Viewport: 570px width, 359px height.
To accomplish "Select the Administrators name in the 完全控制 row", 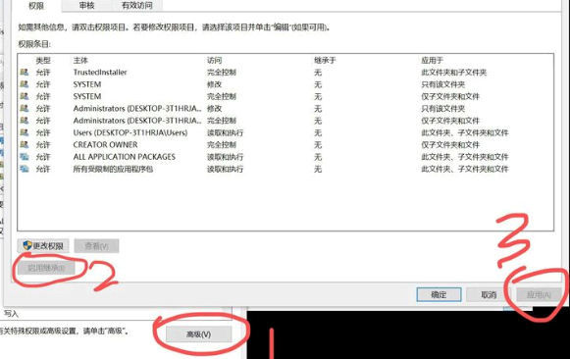I will (137, 121).
